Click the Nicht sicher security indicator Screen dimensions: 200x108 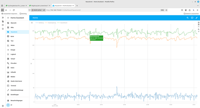click(x=37, y=10)
